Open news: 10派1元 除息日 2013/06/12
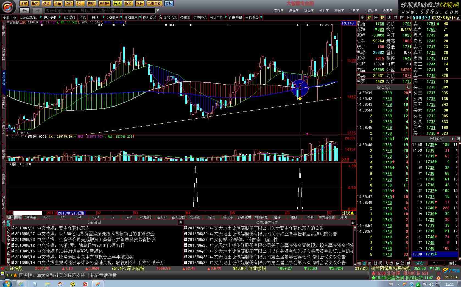Image resolution: width=461 pixels, height=287 pixels. (68, 245)
